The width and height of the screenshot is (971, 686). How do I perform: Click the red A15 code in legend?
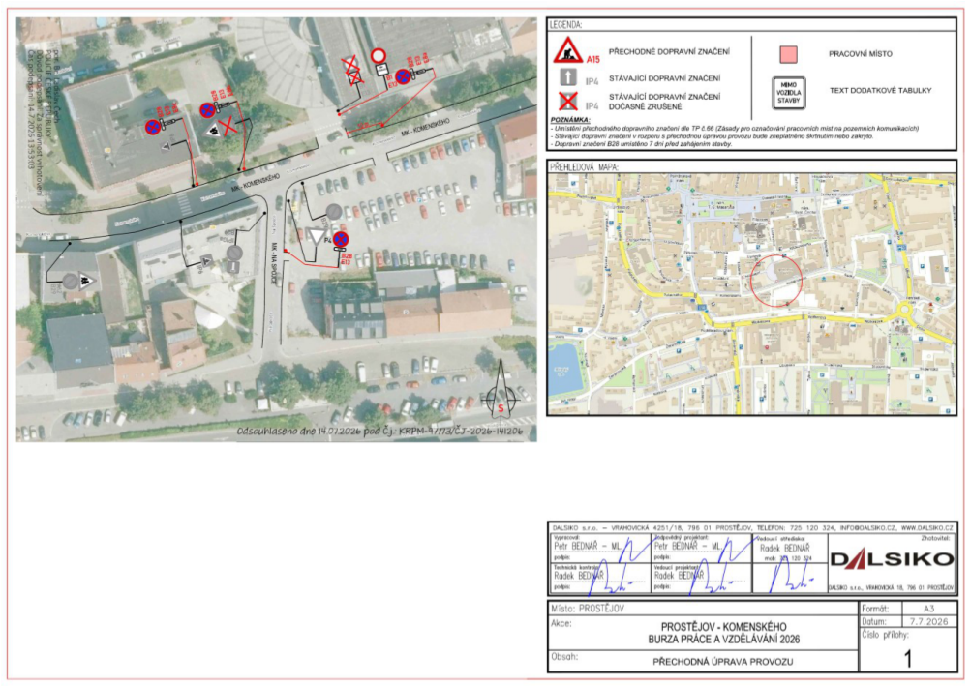pyautogui.click(x=593, y=59)
